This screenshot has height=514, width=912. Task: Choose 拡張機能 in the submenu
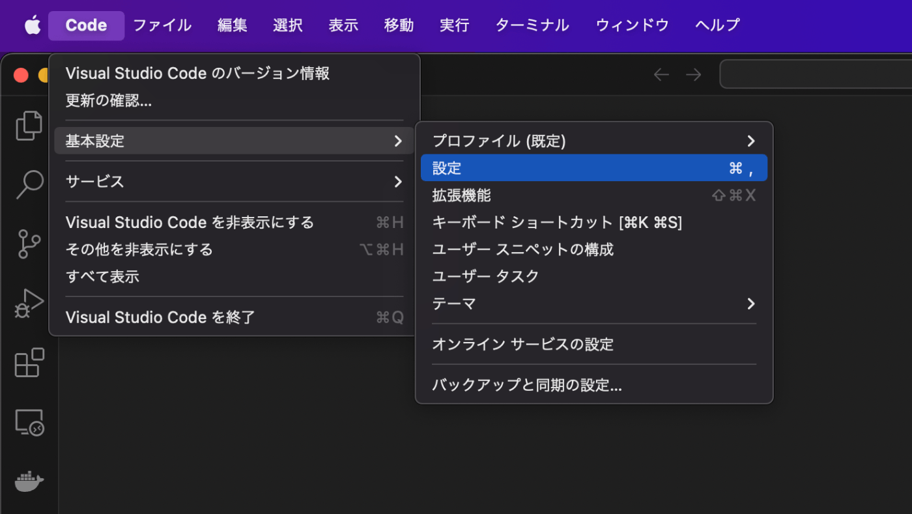pyautogui.click(x=594, y=195)
